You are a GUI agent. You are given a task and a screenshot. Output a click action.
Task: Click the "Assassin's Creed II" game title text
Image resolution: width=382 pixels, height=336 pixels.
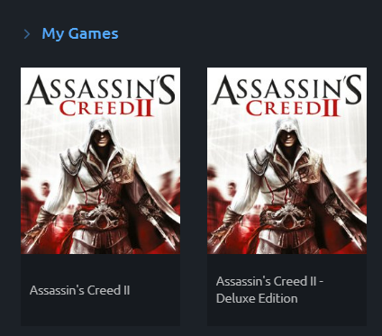click(80, 290)
